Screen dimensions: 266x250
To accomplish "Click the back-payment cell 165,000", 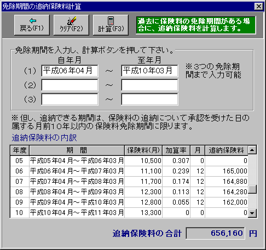I will (x=227, y=171).
